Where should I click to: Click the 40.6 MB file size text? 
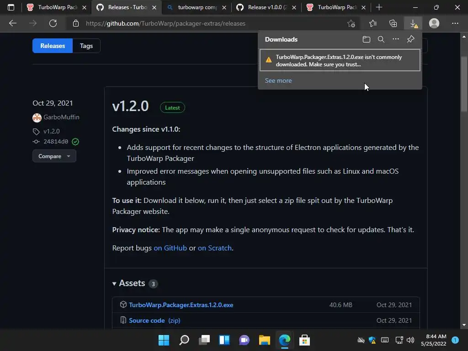pyautogui.click(x=340, y=305)
